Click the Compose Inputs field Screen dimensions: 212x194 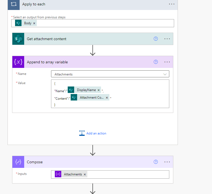click(110, 175)
